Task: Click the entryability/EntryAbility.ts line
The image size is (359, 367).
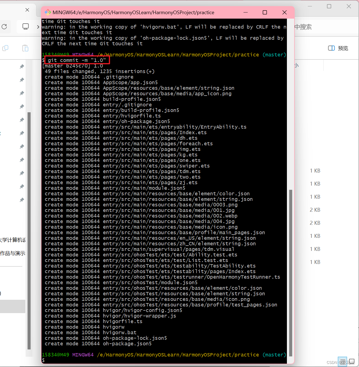Action: click(x=146, y=127)
